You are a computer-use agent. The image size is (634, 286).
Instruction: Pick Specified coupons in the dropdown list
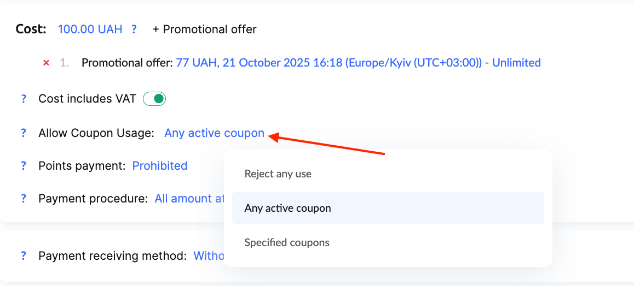287,242
